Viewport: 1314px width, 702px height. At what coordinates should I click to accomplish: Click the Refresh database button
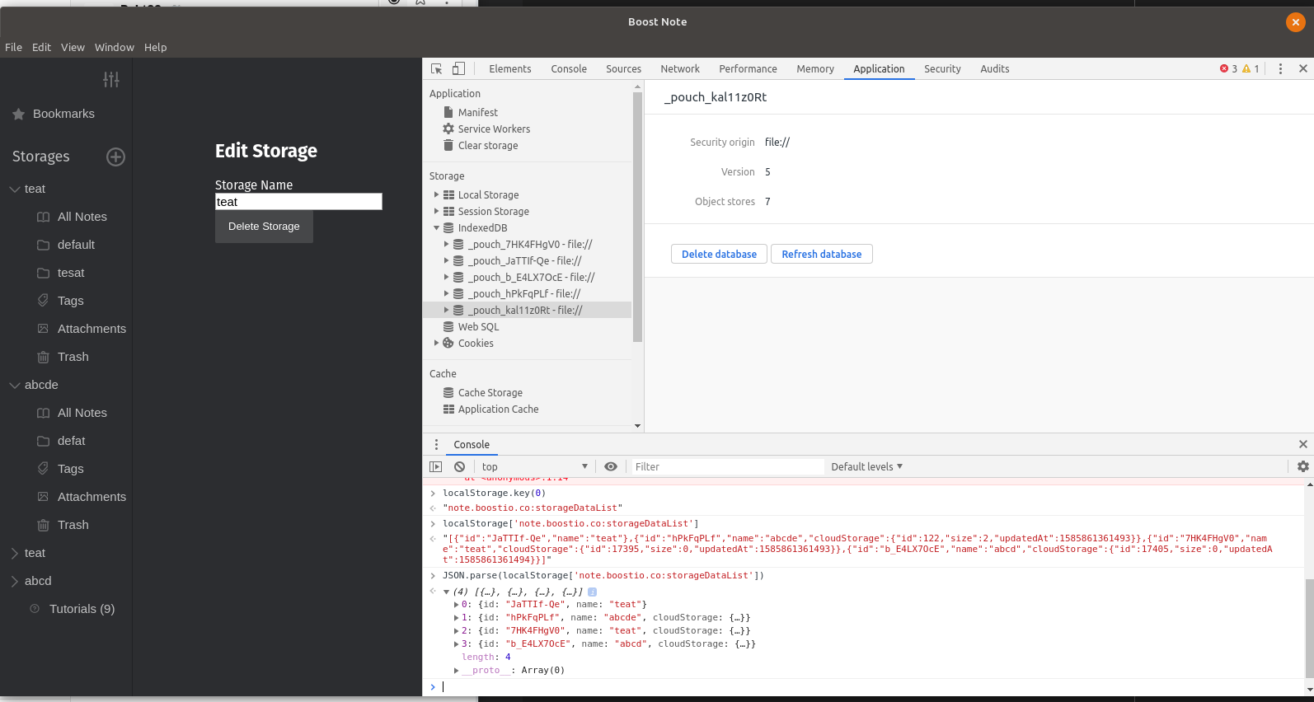pyautogui.click(x=822, y=254)
